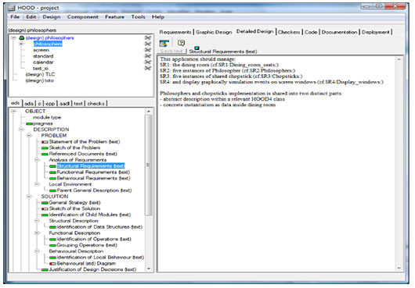This screenshot has width=415, height=288.
Task: Switch to the cpp tab
Action: pyautogui.click(x=50, y=103)
